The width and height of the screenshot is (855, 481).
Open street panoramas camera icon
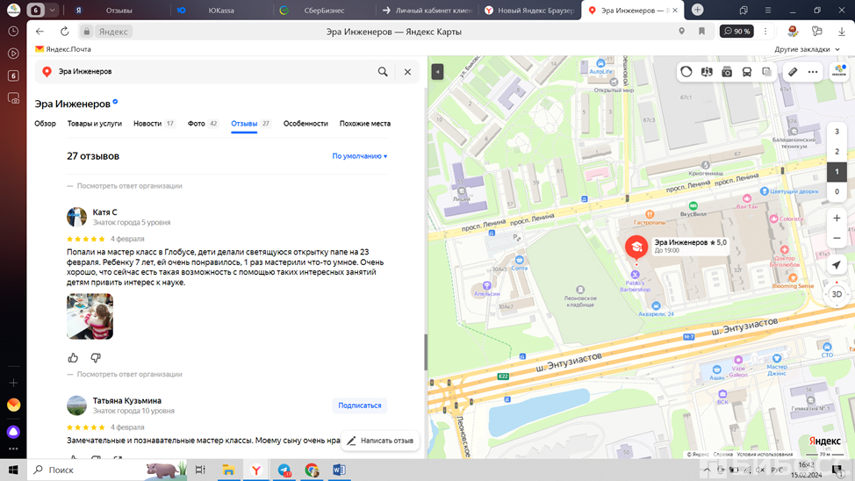(x=727, y=72)
